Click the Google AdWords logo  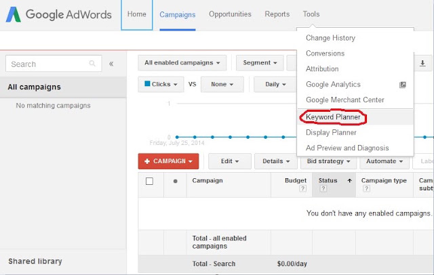[59, 14]
